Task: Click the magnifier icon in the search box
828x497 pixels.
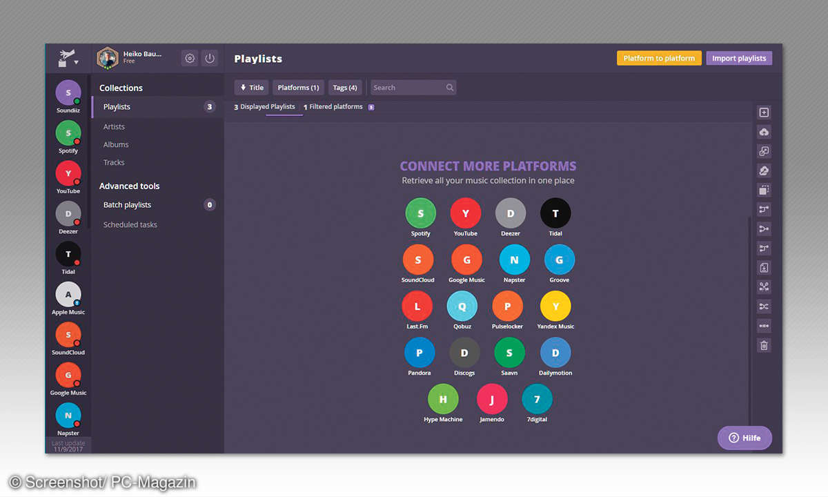Action: [x=450, y=88]
